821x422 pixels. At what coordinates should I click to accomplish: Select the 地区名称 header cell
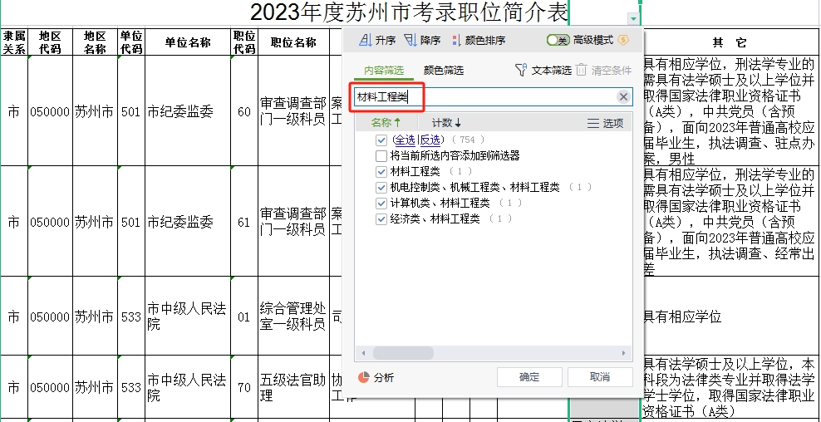coord(96,42)
